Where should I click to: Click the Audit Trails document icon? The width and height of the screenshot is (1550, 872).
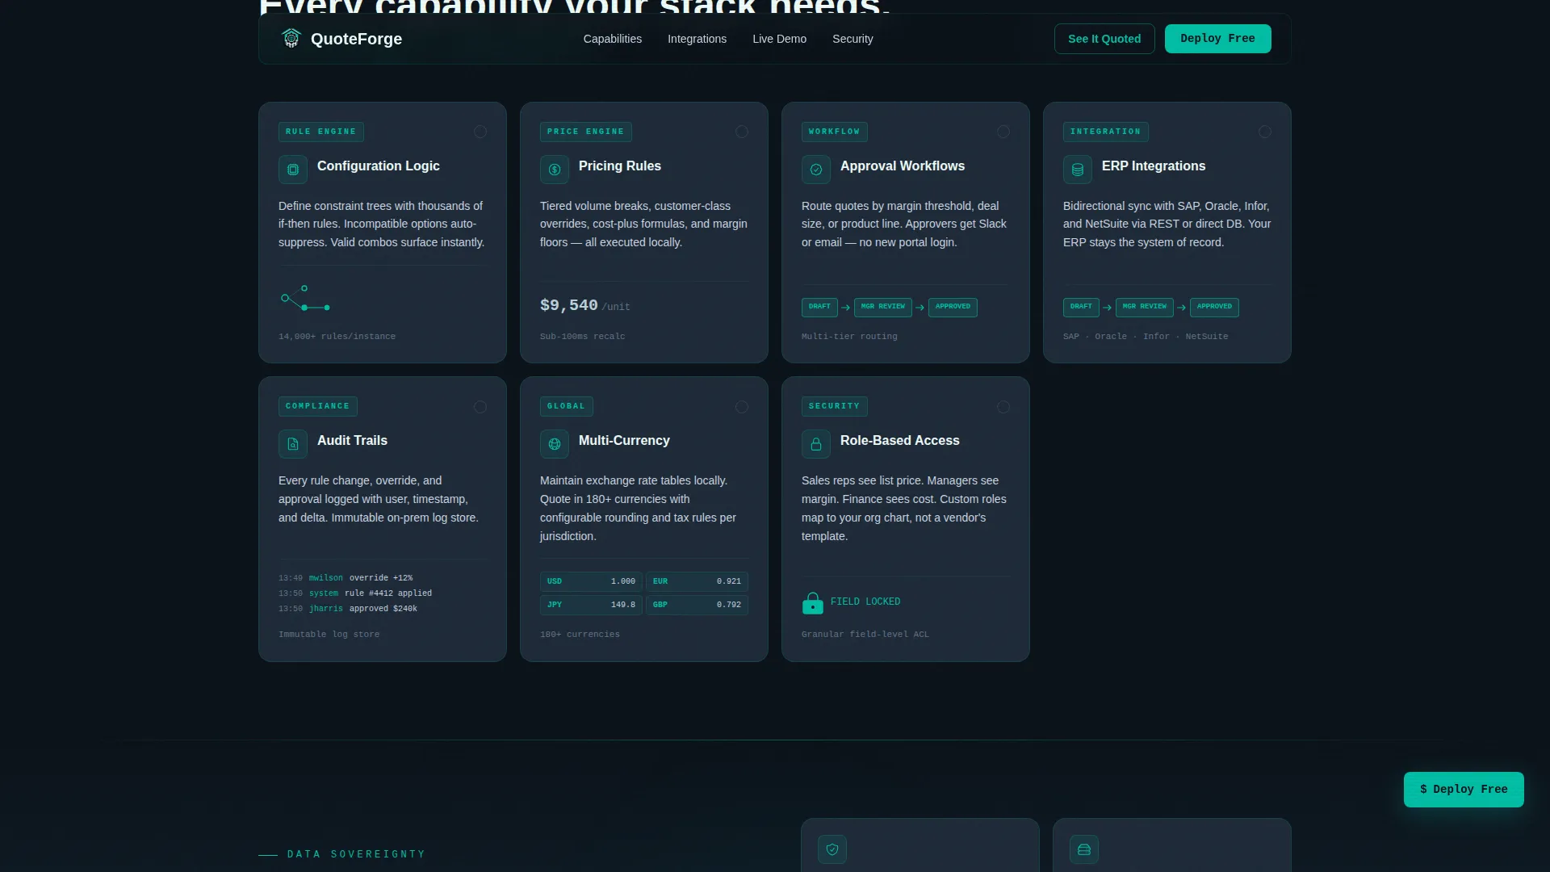(x=293, y=444)
